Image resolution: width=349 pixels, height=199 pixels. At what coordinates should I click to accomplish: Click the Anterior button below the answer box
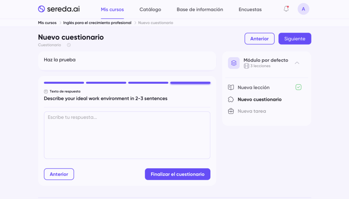pyautogui.click(x=59, y=174)
